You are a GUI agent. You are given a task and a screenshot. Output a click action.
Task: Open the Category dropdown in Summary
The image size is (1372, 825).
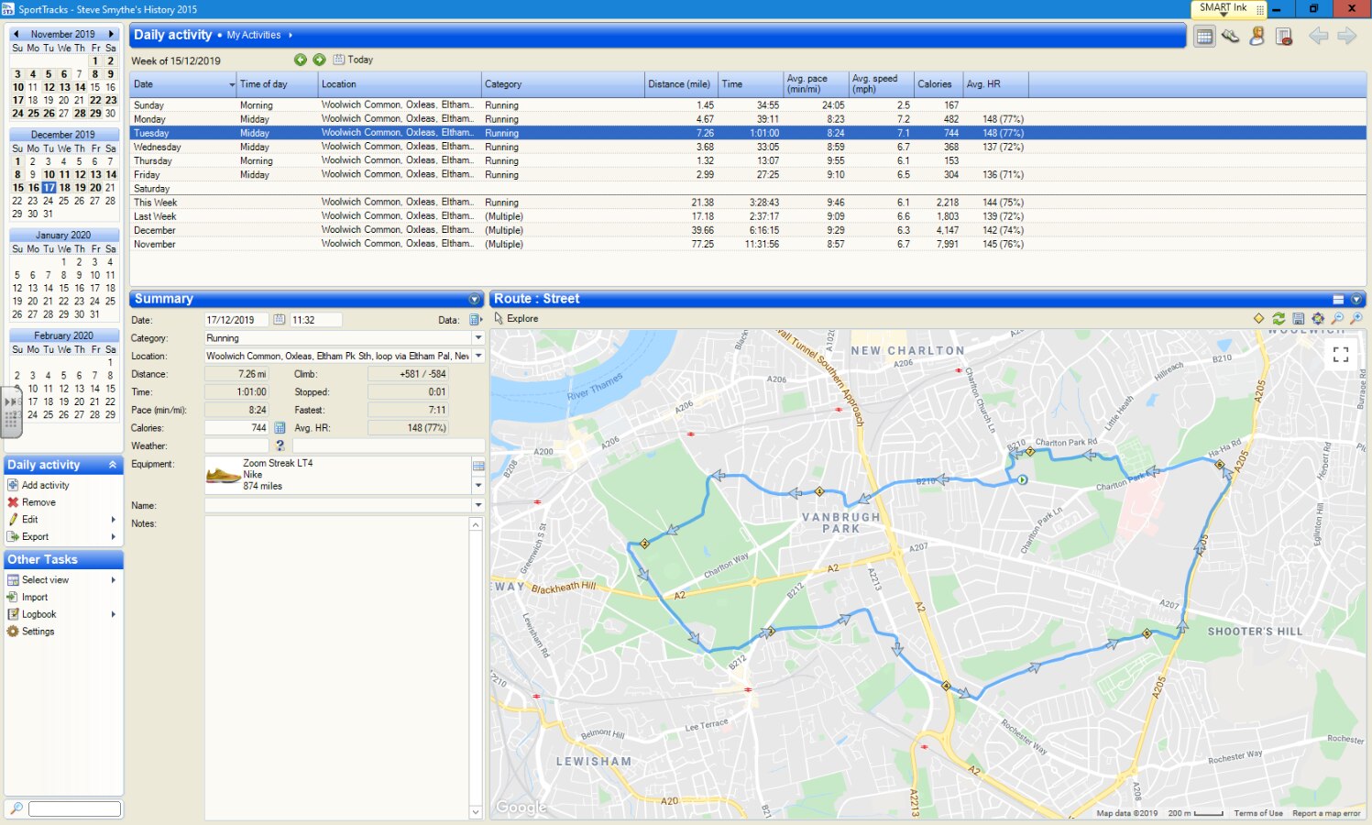[477, 338]
